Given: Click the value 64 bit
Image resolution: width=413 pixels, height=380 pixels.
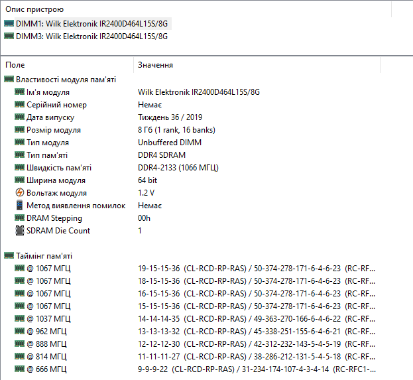Looking at the screenshot, I should [x=147, y=180].
